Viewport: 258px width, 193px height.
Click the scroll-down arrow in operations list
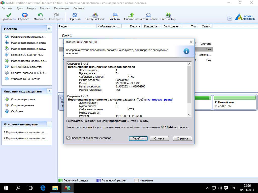(x=189, y=115)
